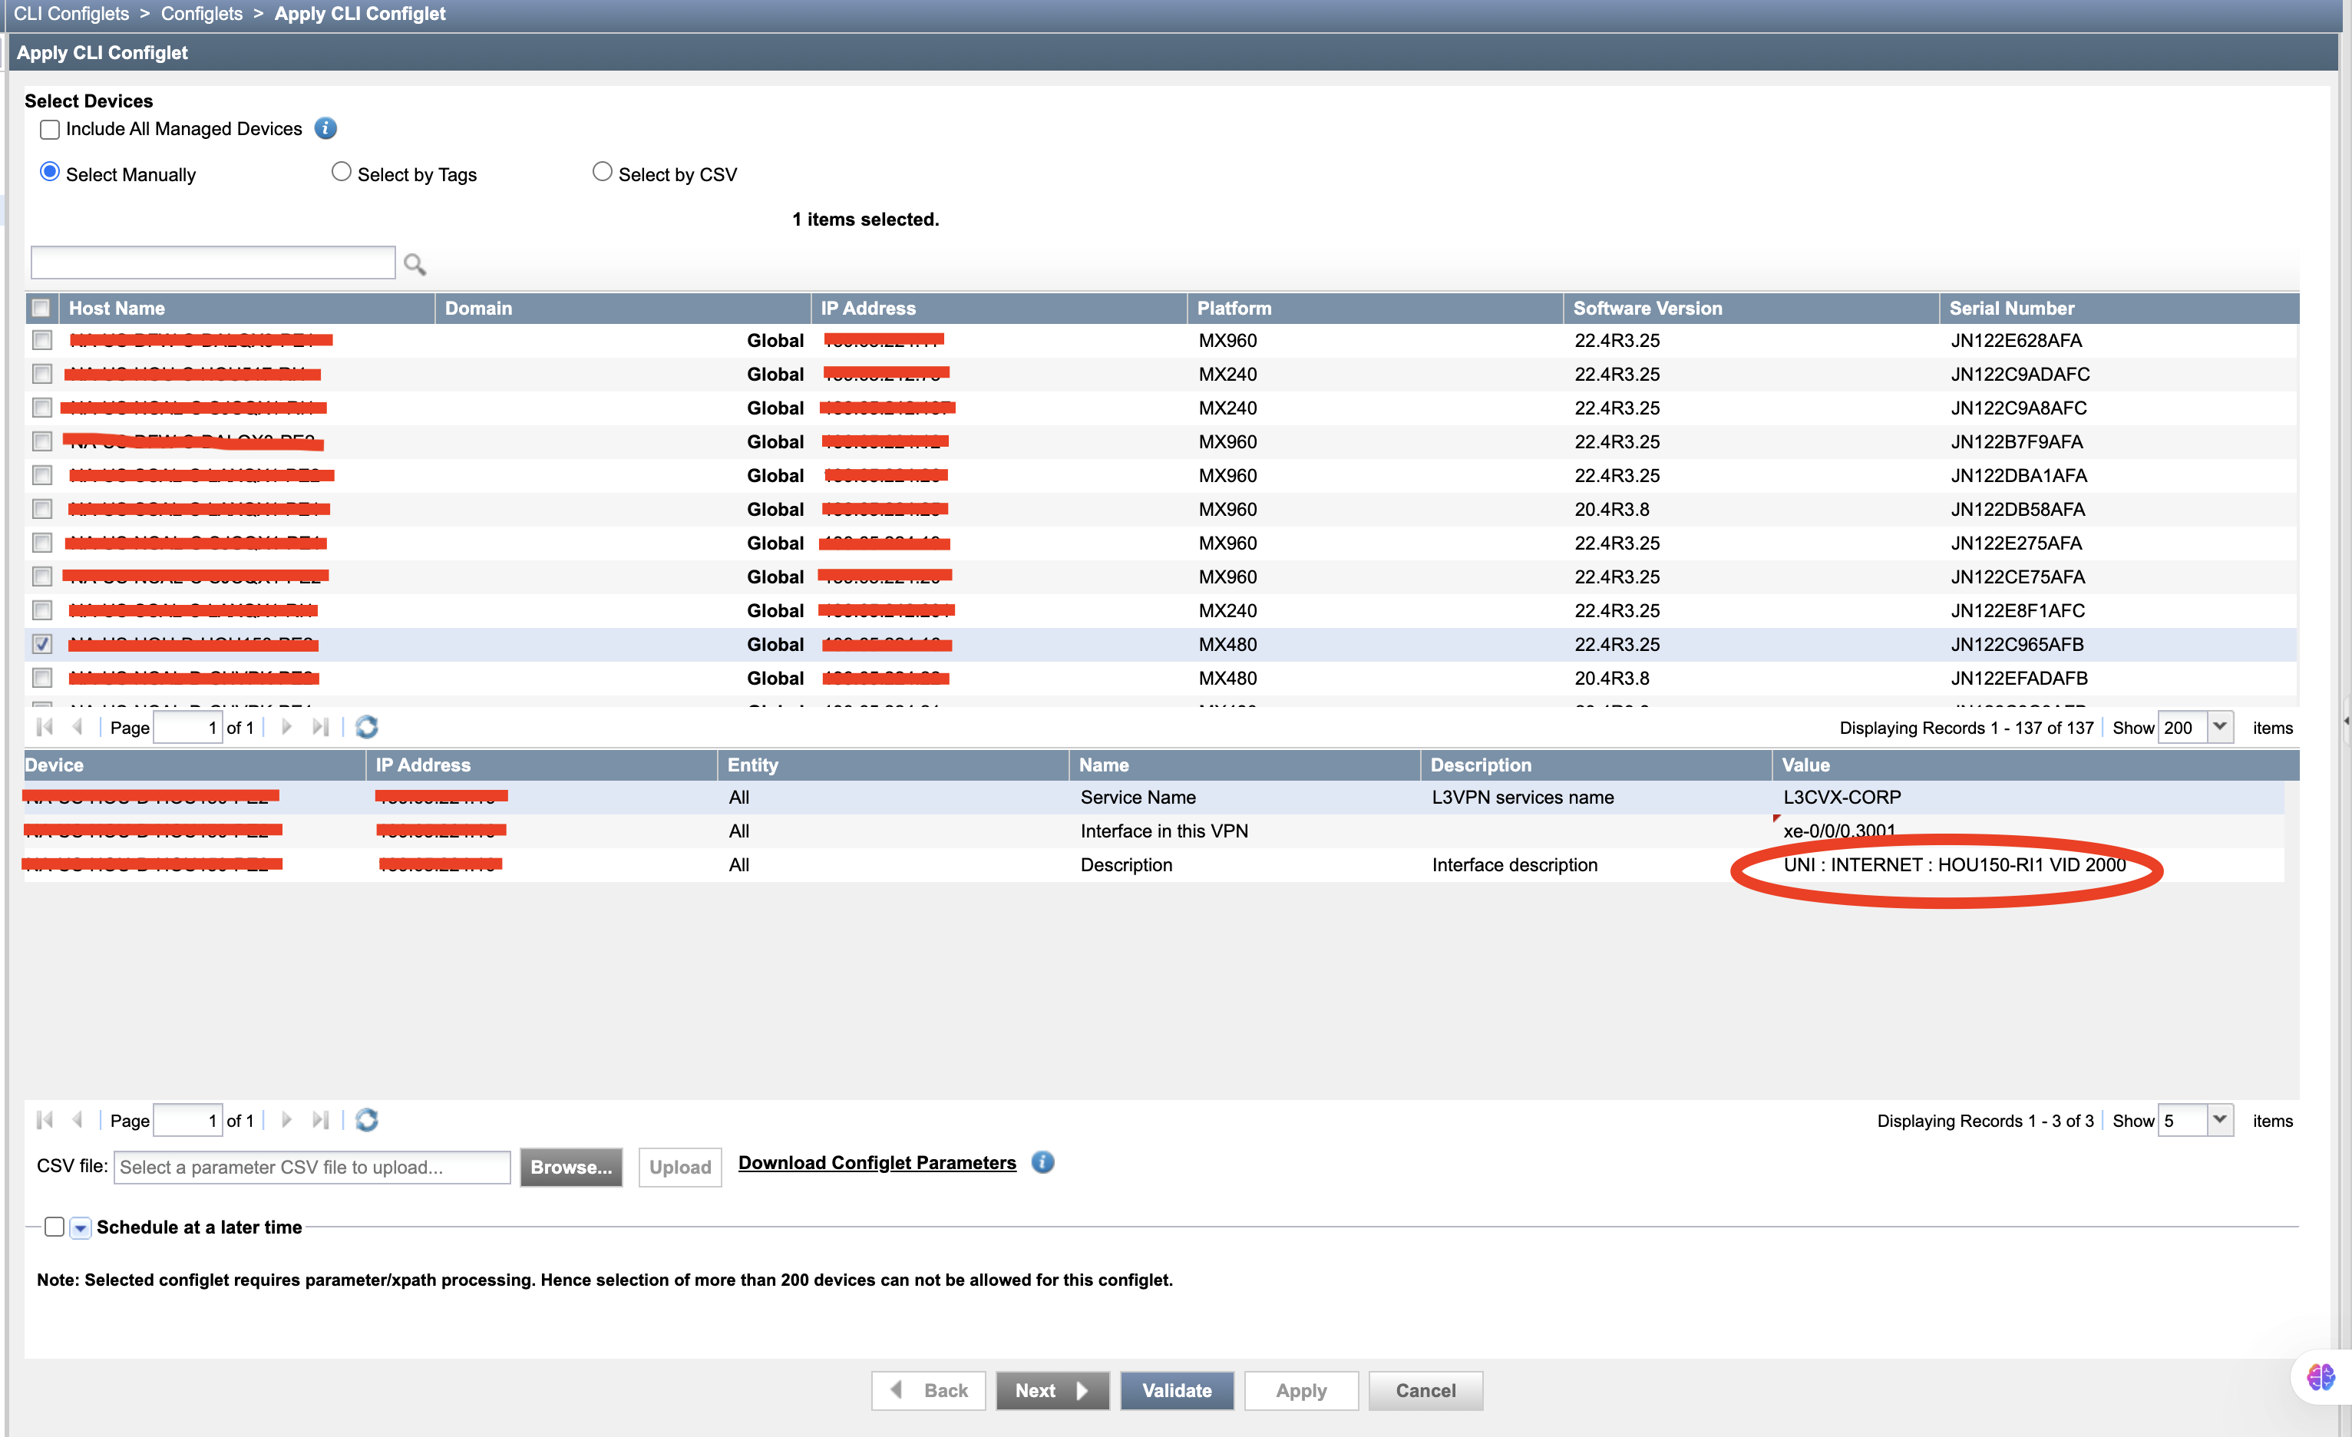Screen dimensions: 2352x1437
Task: Click the page number field in devices grid
Action: pyautogui.click(x=188, y=727)
